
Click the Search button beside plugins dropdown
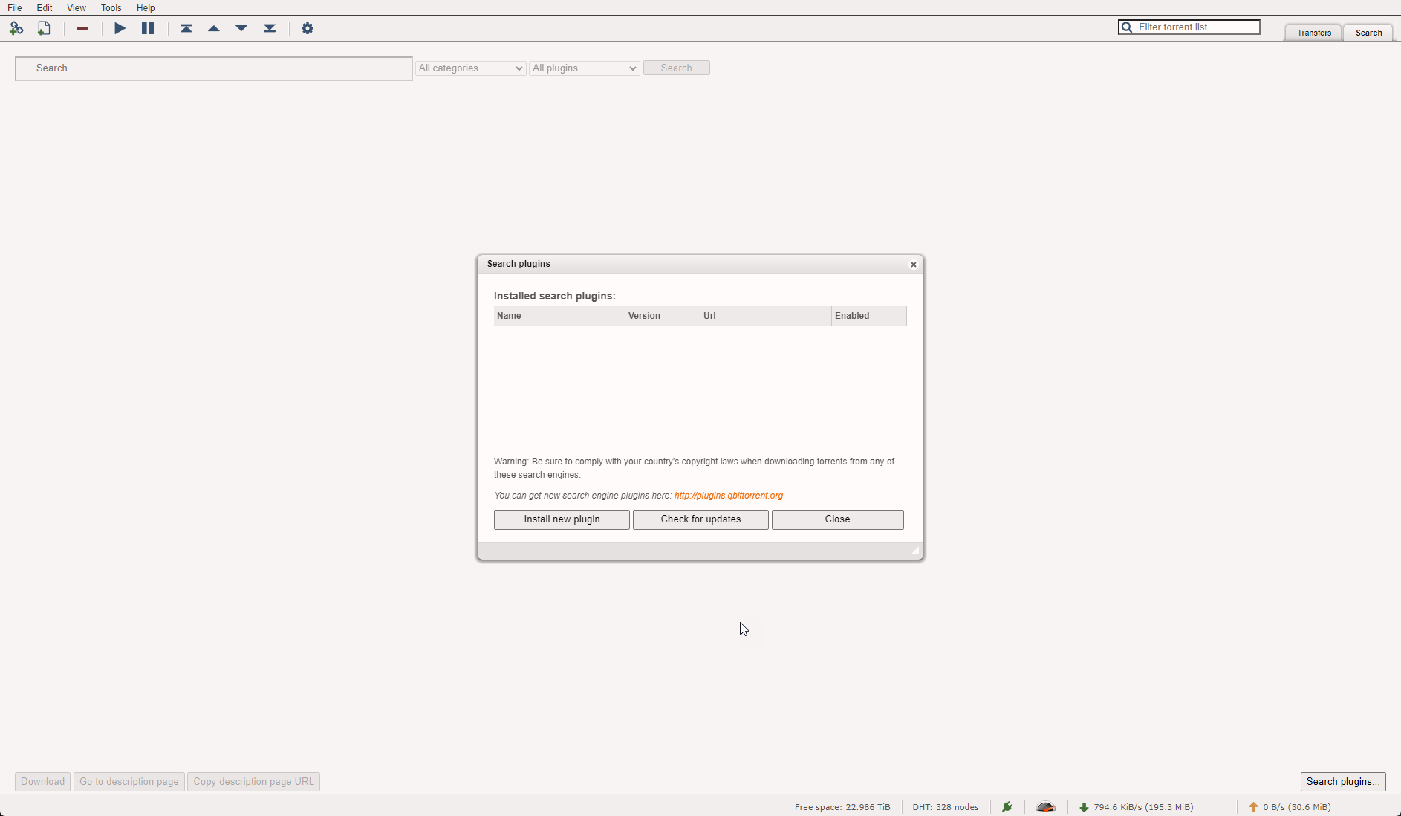coord(677,68)
